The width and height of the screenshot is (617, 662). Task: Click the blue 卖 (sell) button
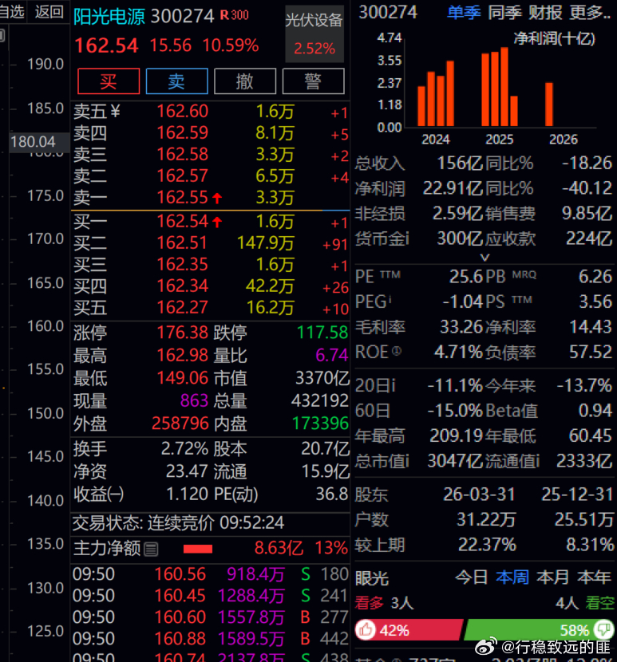176,81
